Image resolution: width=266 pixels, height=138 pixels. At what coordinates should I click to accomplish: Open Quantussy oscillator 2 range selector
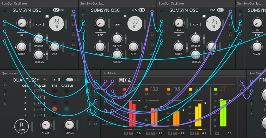coord(39,97)
